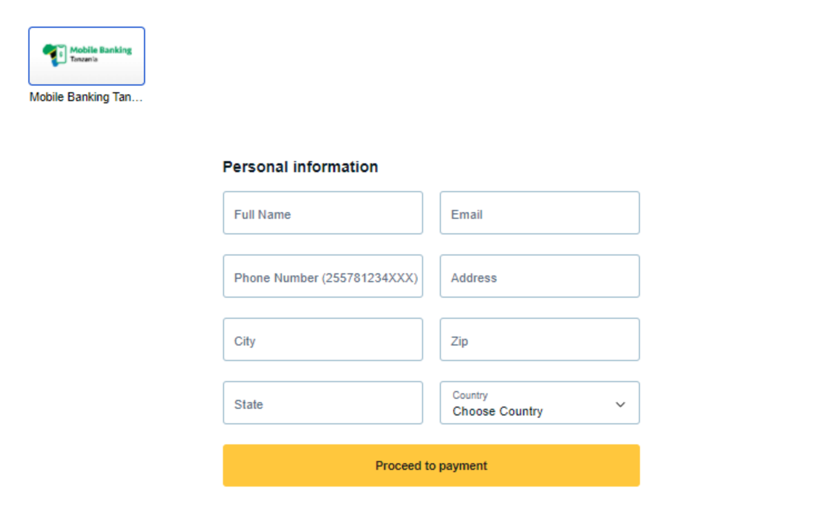Click the Tanzania subtitle in the logo
The height and width of the screenshot is (531, 834).
point(84,59)
